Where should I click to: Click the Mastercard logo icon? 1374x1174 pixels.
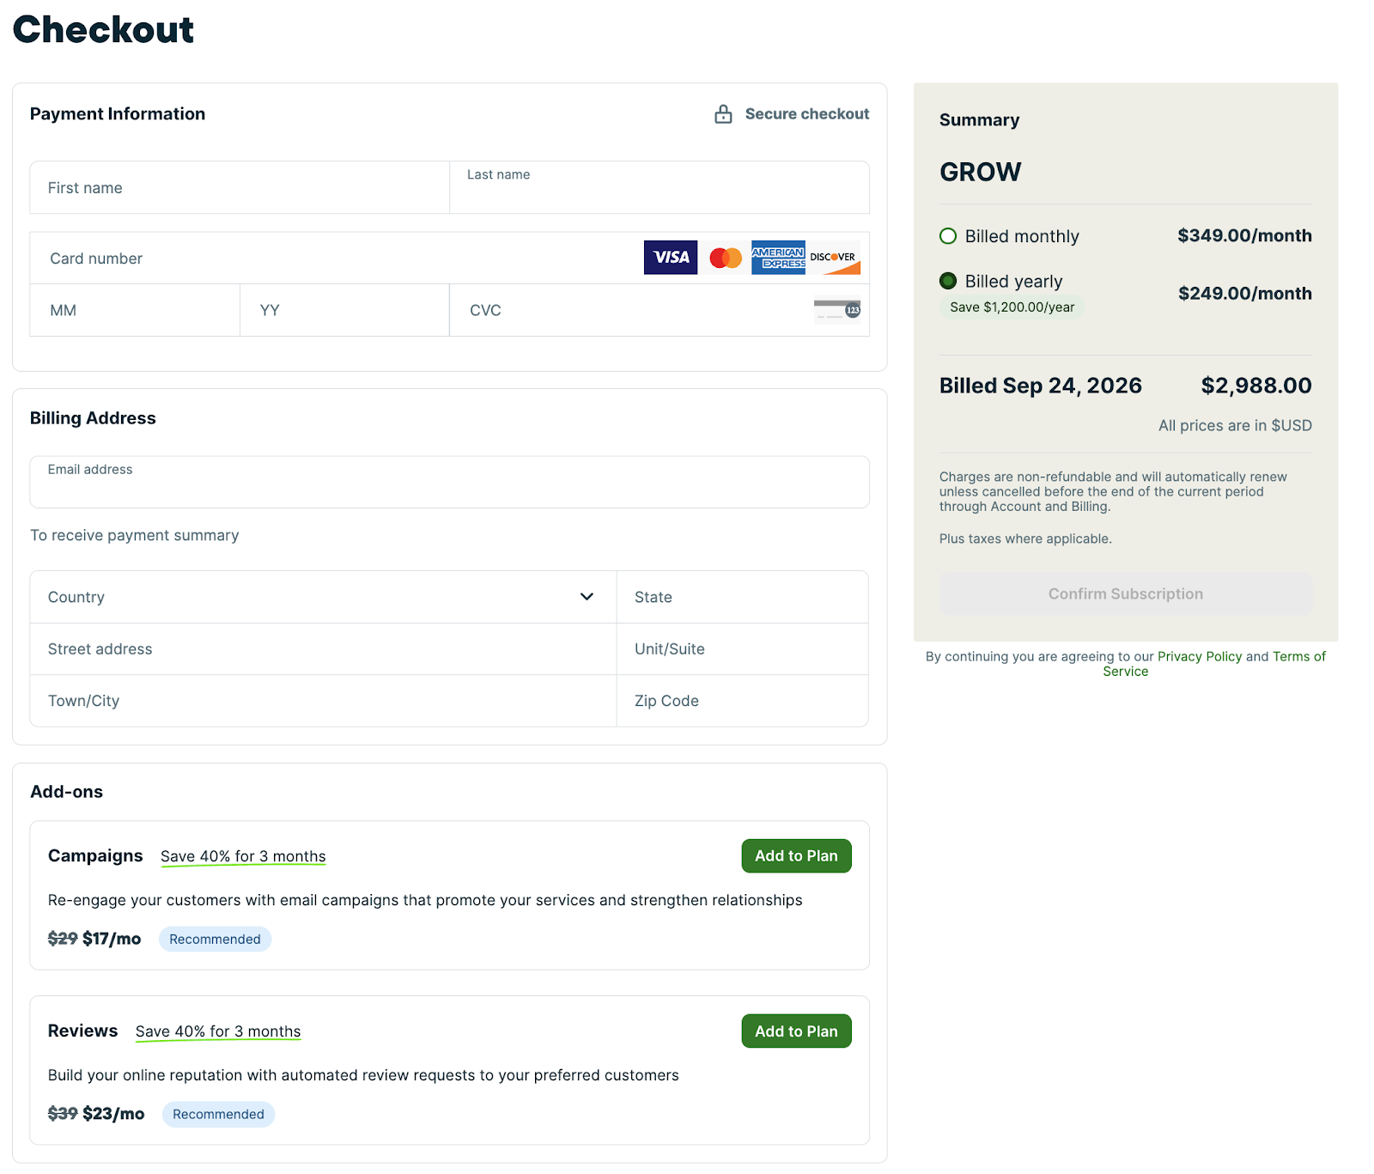point(726,258)
